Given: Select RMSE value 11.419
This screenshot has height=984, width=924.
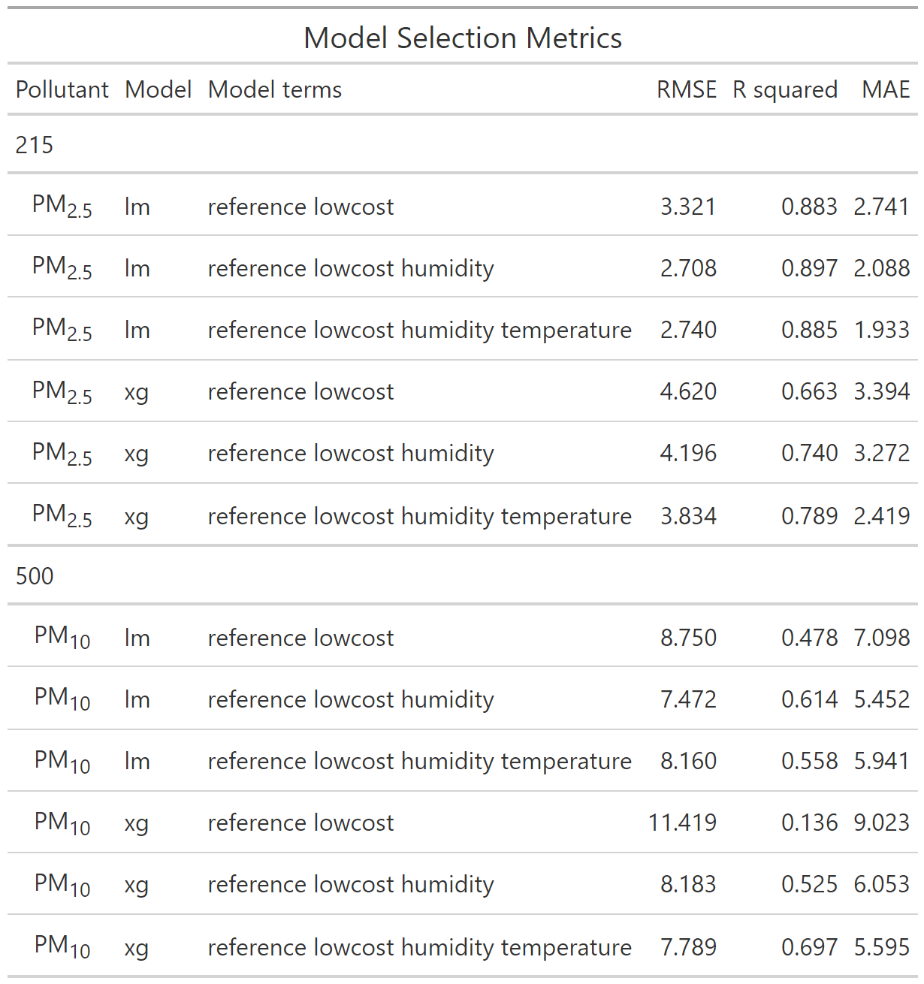Looking at the screenshot, I should click(x=683, y=823).
